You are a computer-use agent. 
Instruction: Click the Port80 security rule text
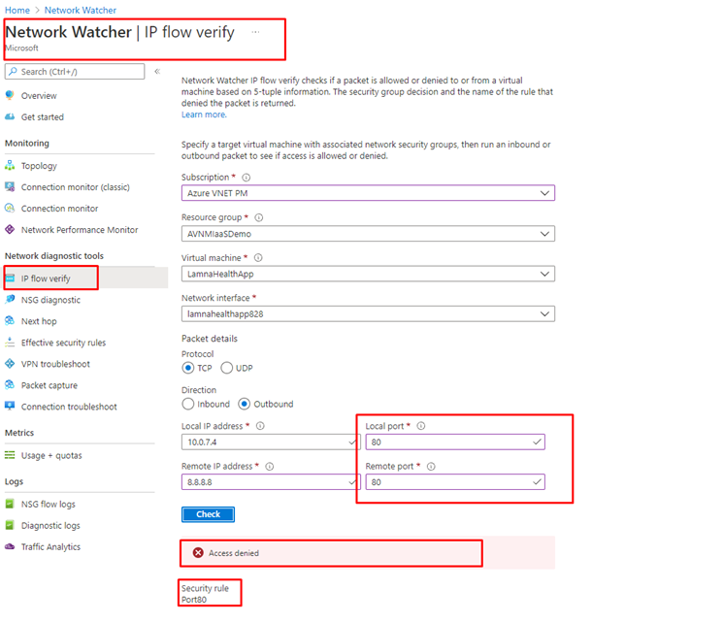tap(194, 600)
